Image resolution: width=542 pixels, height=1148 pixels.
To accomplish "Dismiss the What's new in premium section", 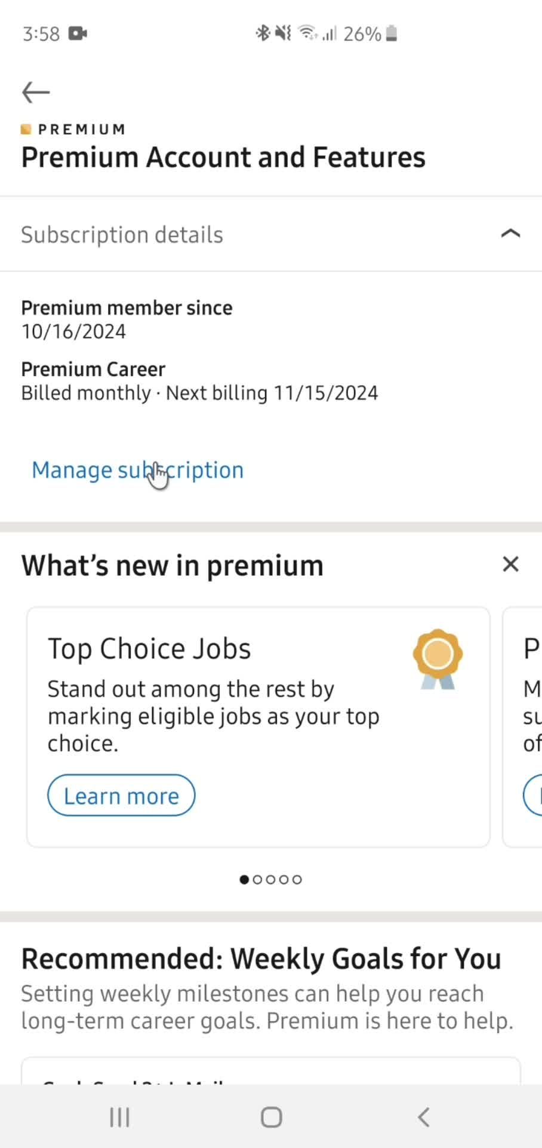I will tap(510, 564).
